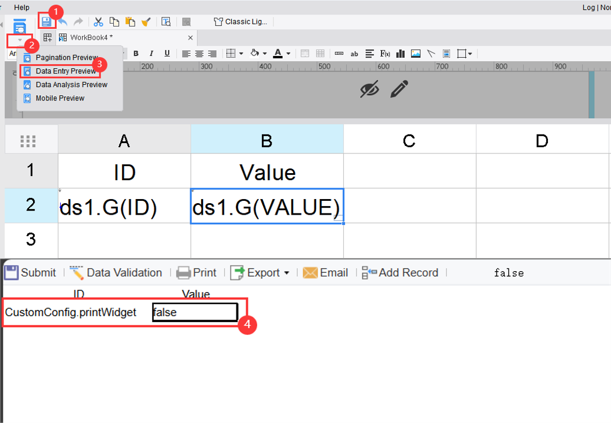This screenshot has height=423, width=611.
Task: Click the printWidget false input field
Action: pyautogui.click(x=195, y=312)
